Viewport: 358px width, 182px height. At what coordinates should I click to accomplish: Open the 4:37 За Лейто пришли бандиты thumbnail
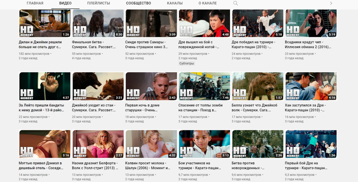45,86
